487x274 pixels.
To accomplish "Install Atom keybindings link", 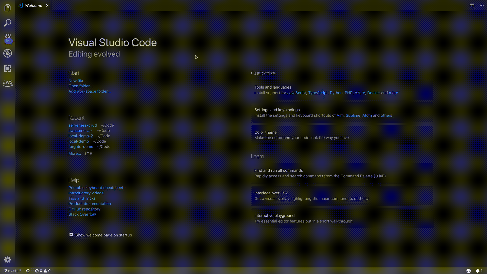I will [367, 115].
